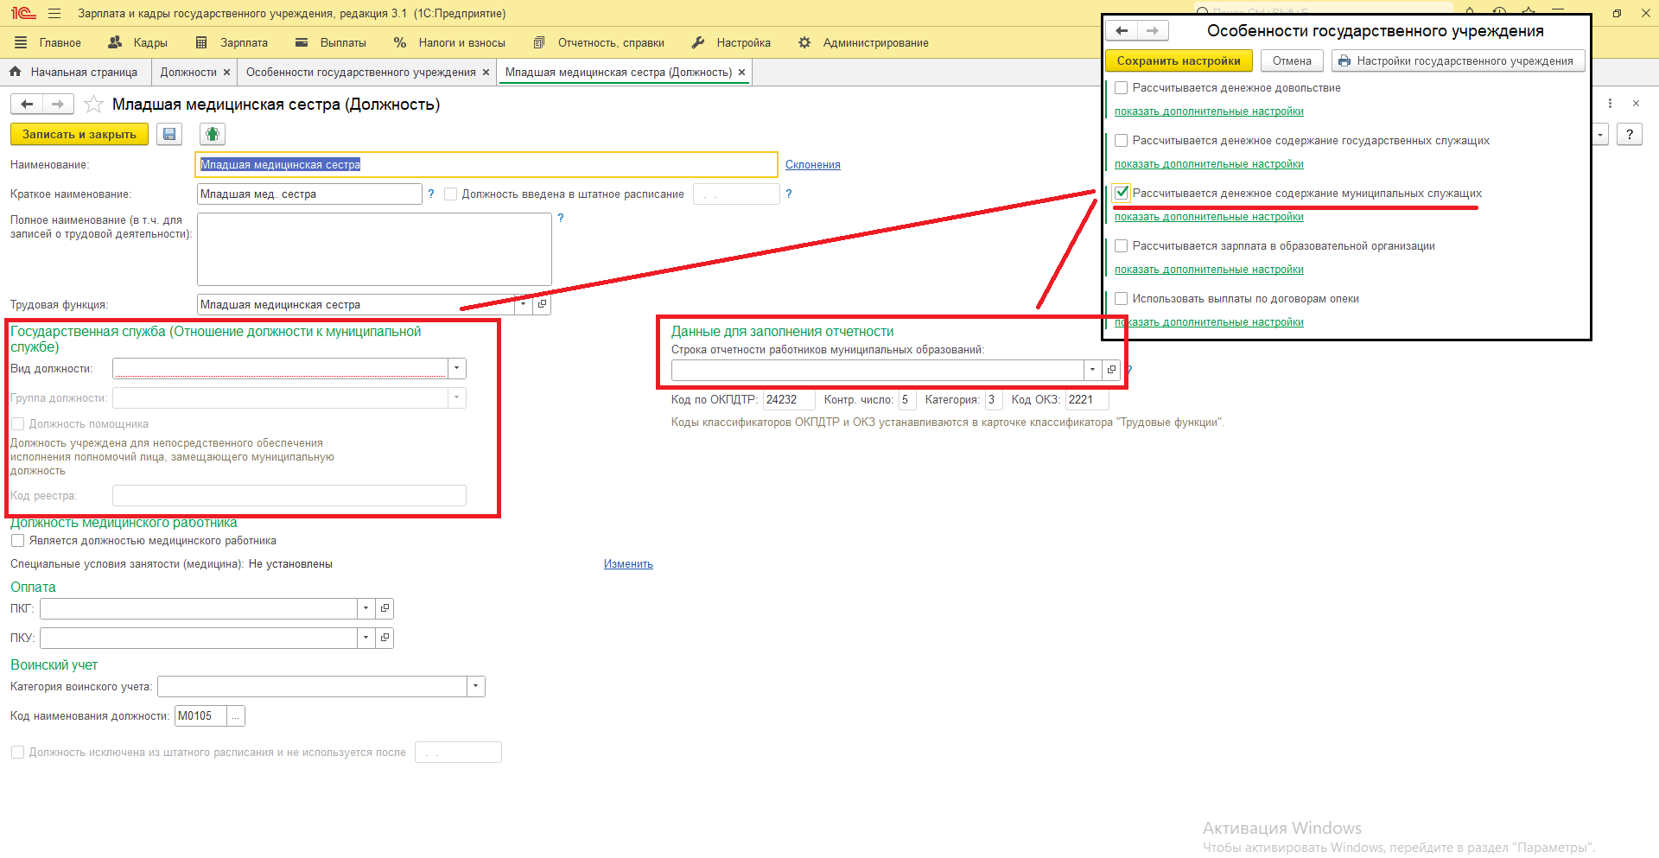This screenshot has width=1659, height=858.
Task: Show additional settings under денежное довольствие
Action: pyautogui.click(x=1209, y=111)
